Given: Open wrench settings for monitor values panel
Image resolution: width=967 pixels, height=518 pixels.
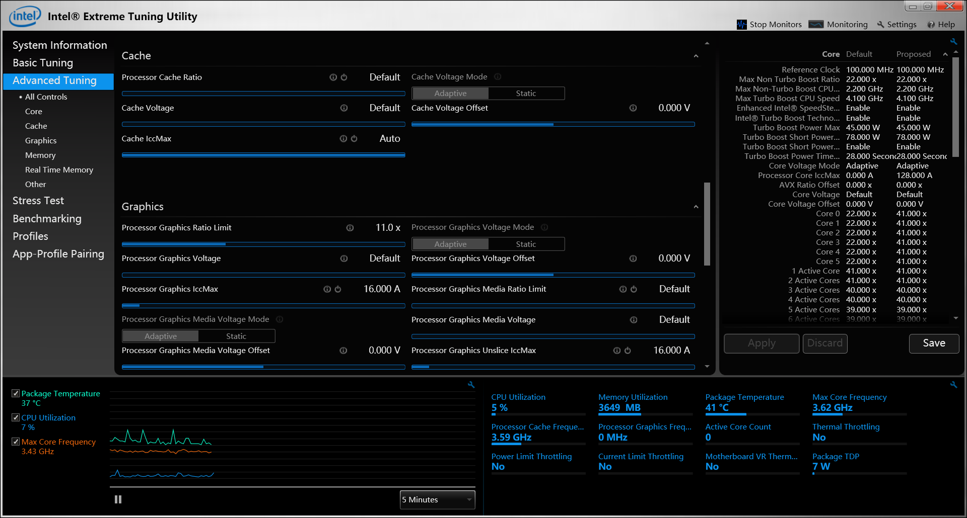Looking at the screenshot, I should pyautogui.click(x=953, y=385).
